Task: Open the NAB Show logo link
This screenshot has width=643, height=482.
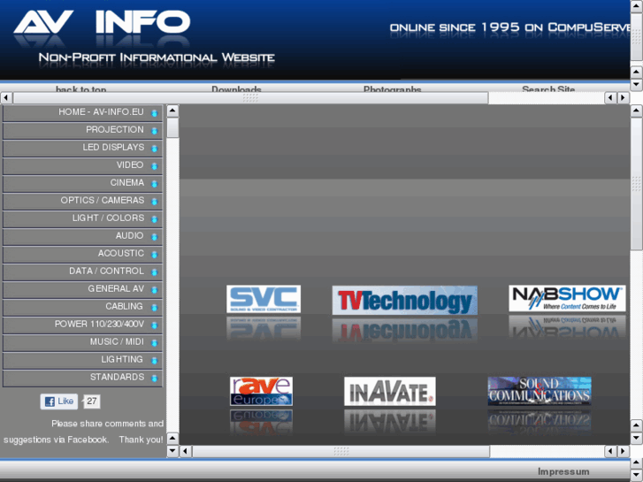Action: pyautogui.click(x=567, y=298)
